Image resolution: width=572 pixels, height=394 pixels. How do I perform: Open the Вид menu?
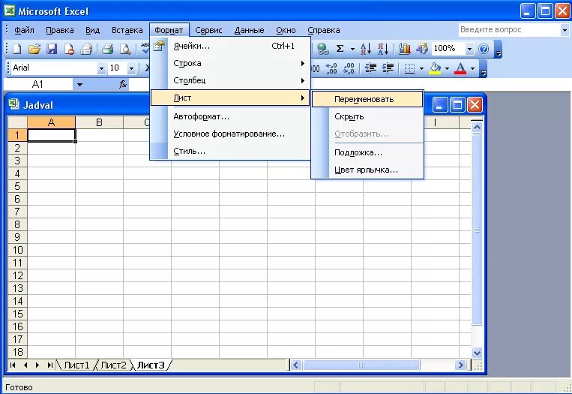[93, 30]
